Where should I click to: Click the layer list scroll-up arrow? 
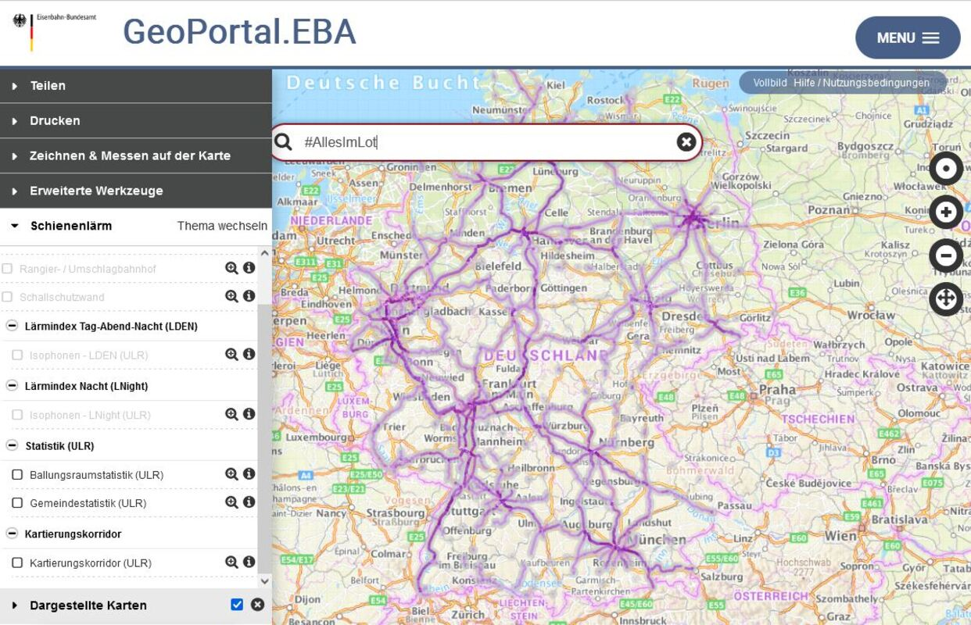(x=264, y=252)
